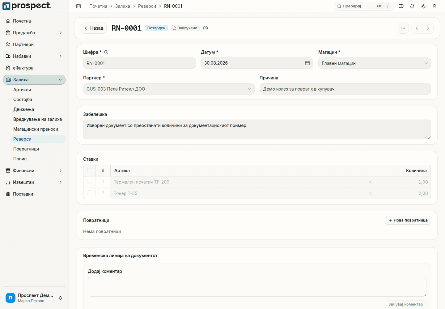
Task: Open Партнери in the sidebar
Action: pyautogui.click(x=34, y=44)
